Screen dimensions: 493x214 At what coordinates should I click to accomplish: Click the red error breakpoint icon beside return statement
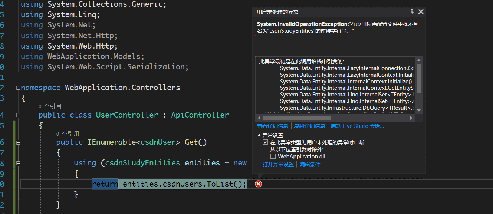tap(258, 184)
